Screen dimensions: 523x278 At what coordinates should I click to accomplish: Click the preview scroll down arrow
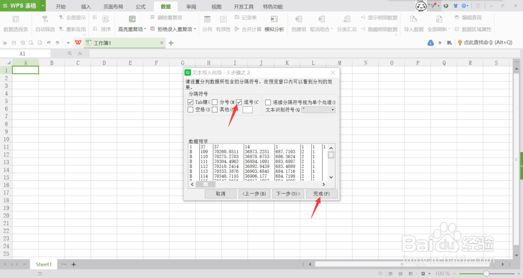point(331,177)
